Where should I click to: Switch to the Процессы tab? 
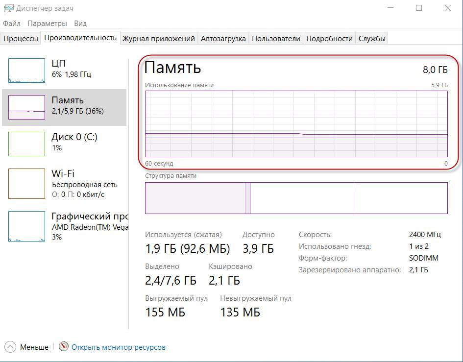(21, 39)
